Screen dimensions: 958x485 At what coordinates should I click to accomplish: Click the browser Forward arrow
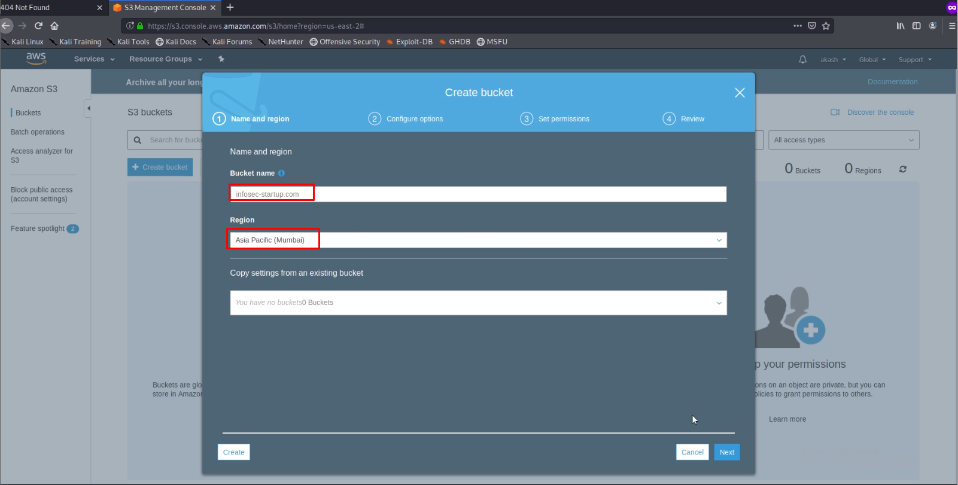pyautogui.click(x=22, y=26)
